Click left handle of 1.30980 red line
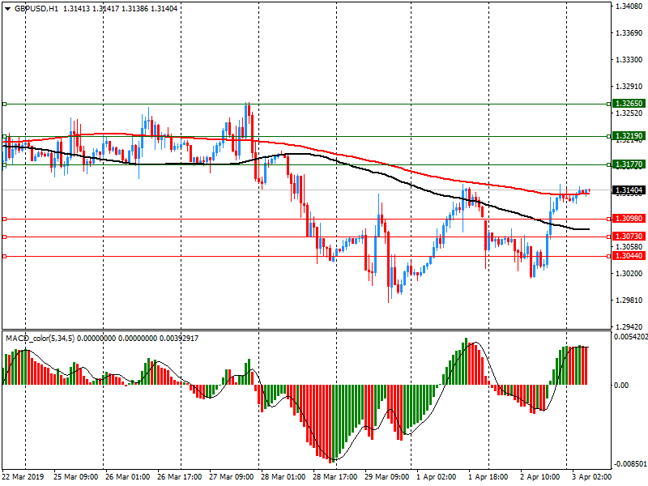Image resolution: width=648 pixels, height=486 pixels. 4,219
